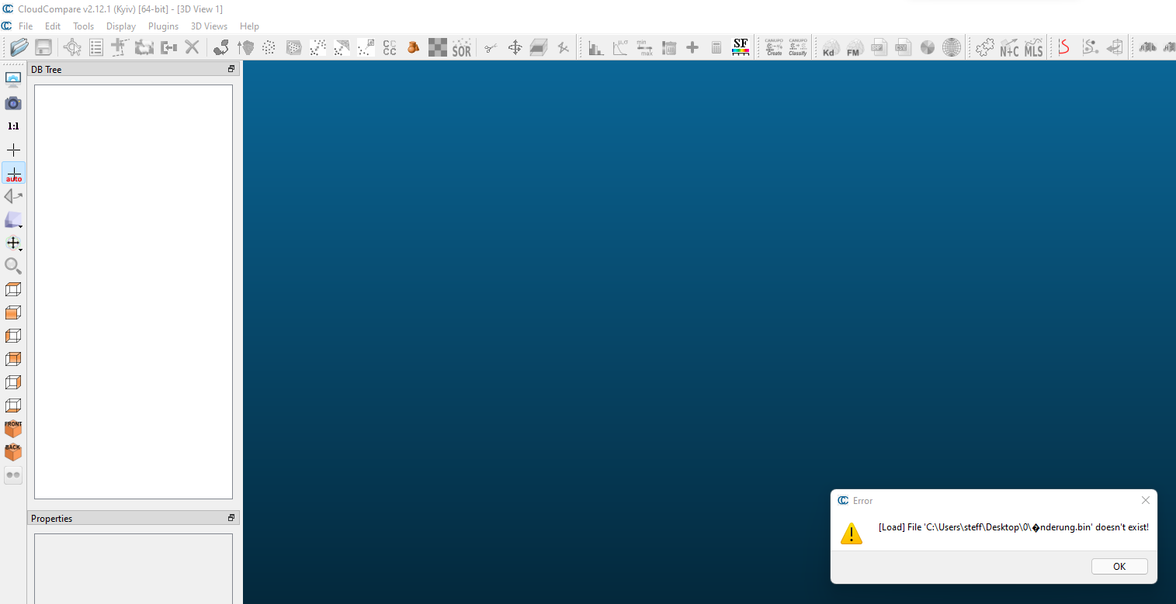This screenshot has height=604, width=1176.
Task: Click the magnifying glass zoom icon
Action: tap(13, 266)
